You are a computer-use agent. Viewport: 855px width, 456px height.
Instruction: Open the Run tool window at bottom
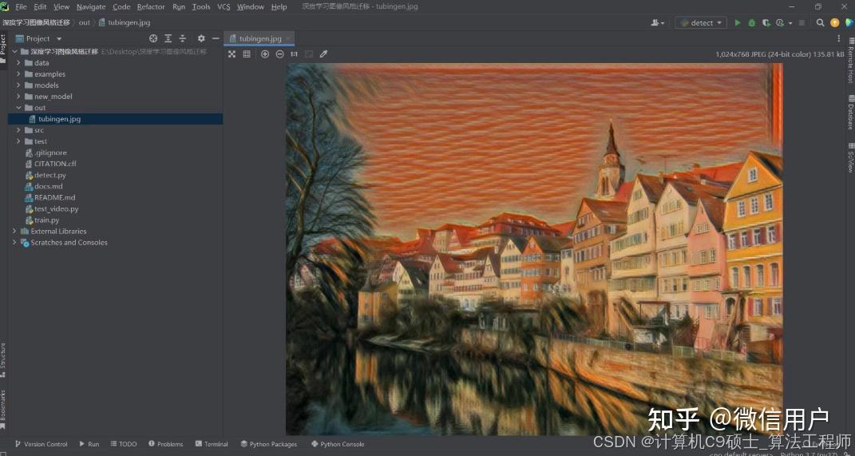click(x=89, y=444)
